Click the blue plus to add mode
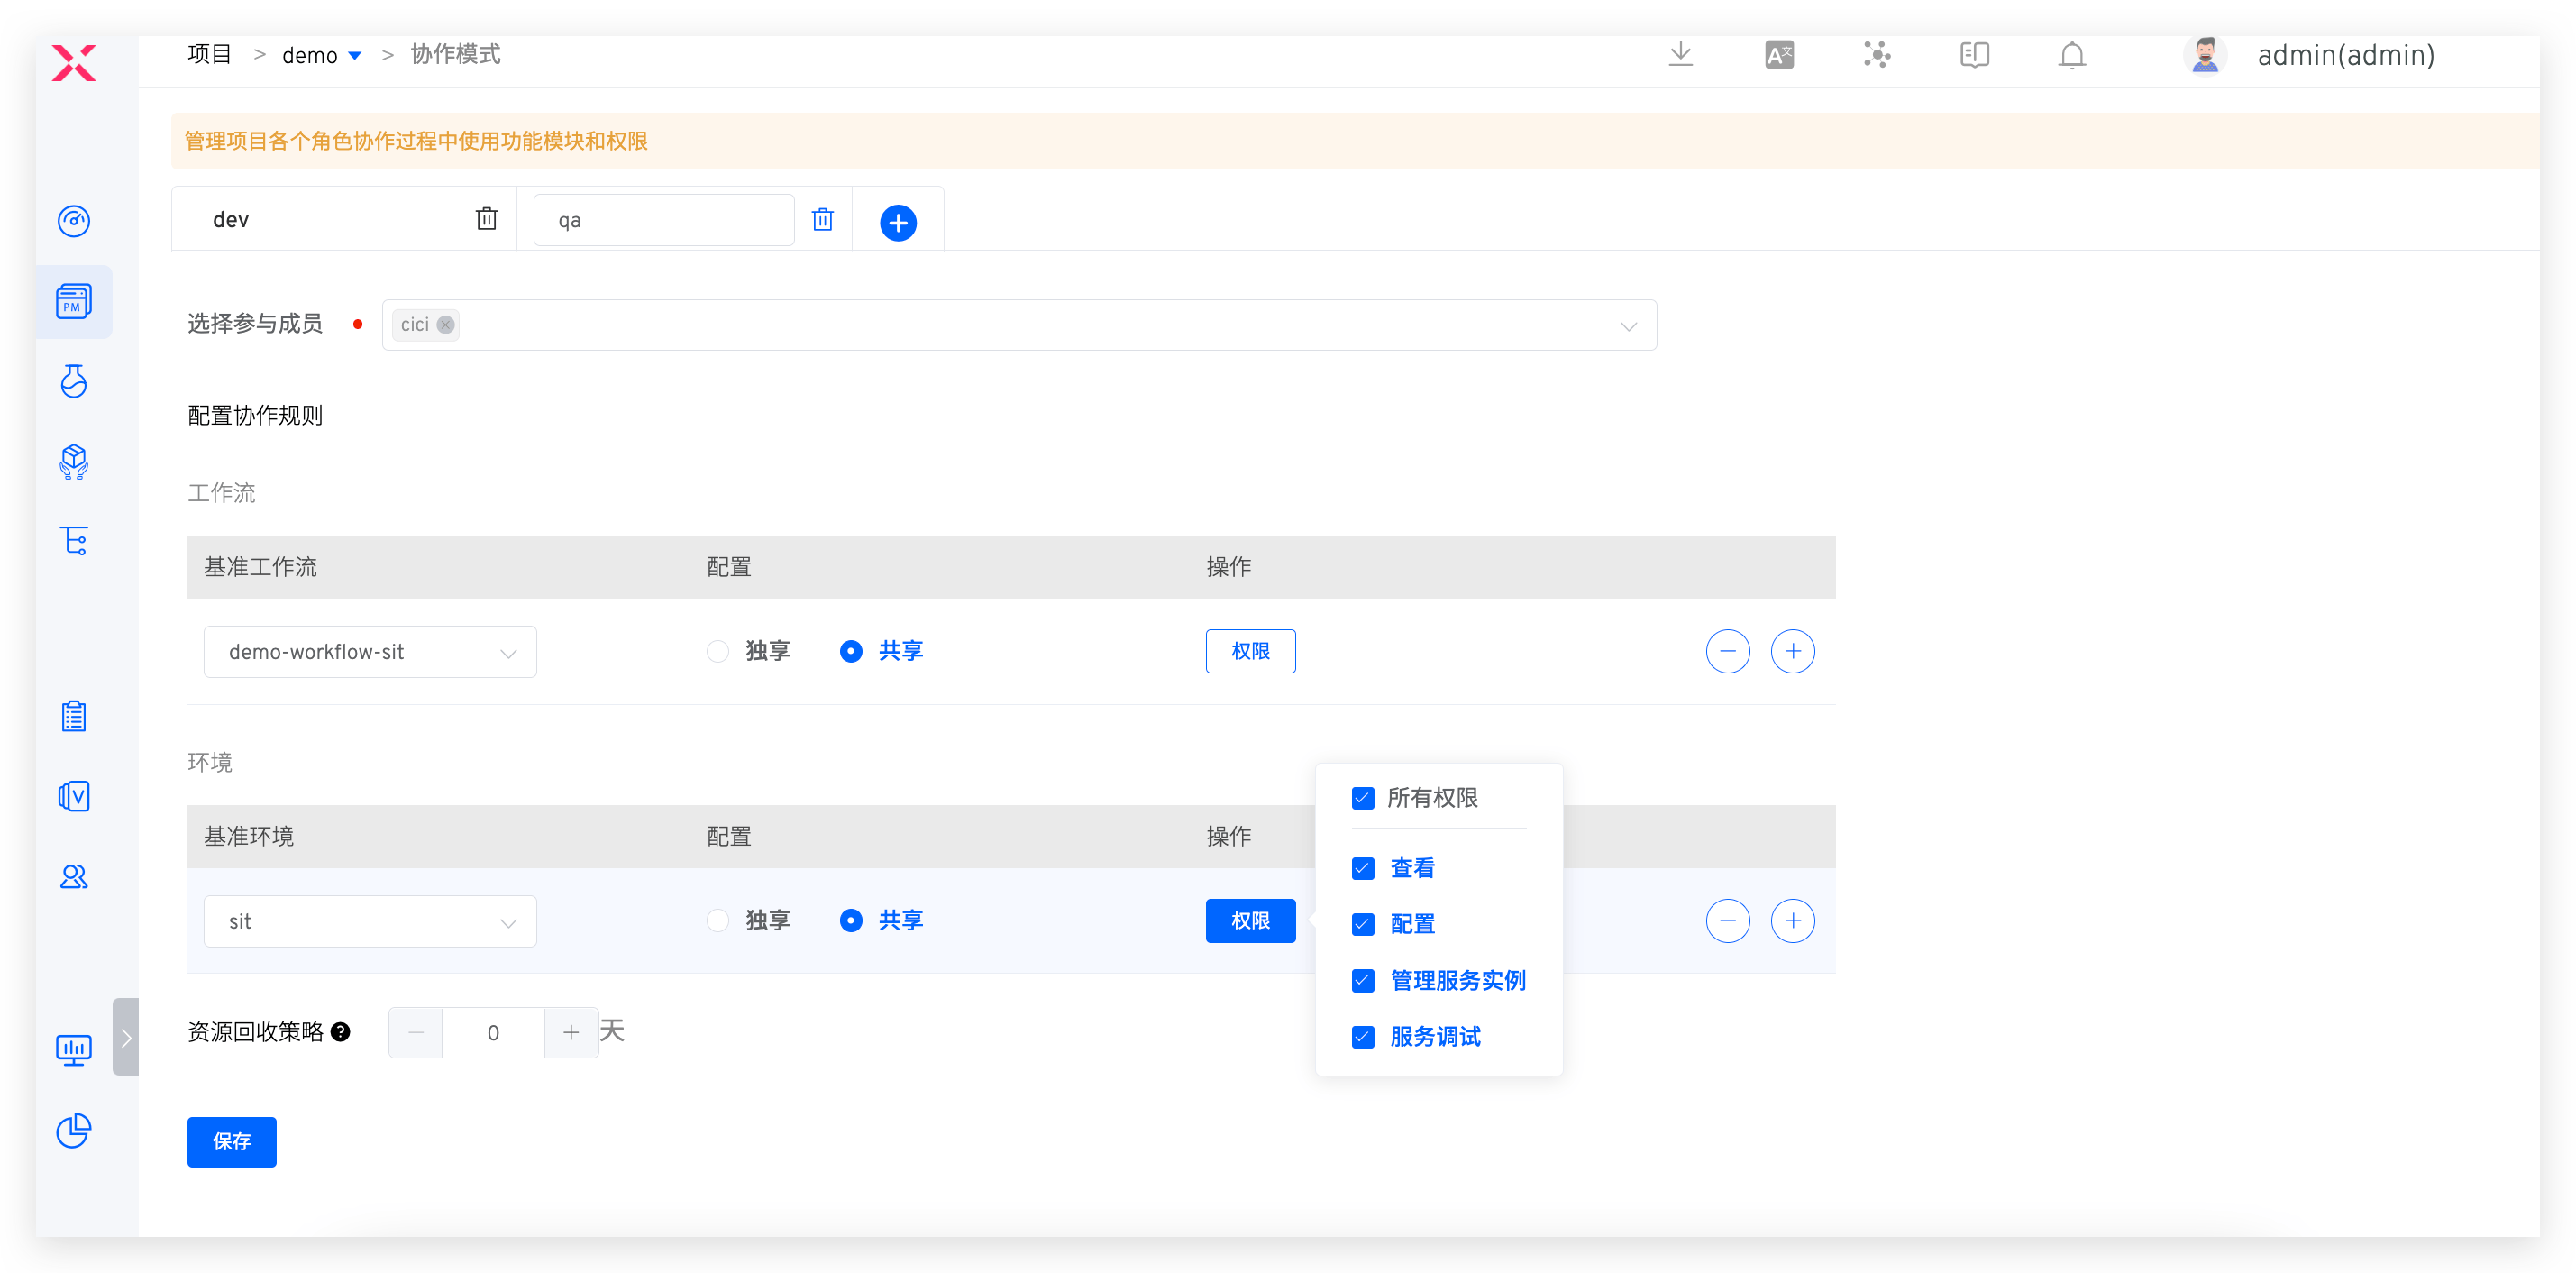Image resolution: width=2576 pixels, height=1273 pixels. (x=897, y=222)
